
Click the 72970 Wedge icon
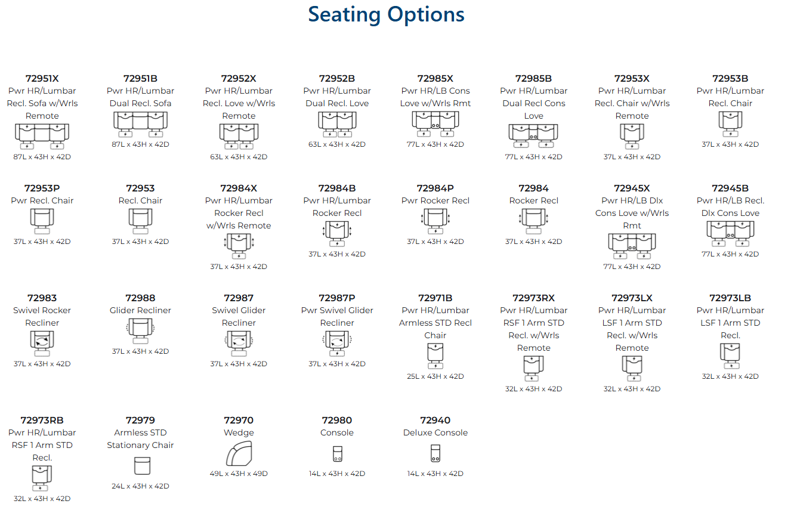coord(239,453)
